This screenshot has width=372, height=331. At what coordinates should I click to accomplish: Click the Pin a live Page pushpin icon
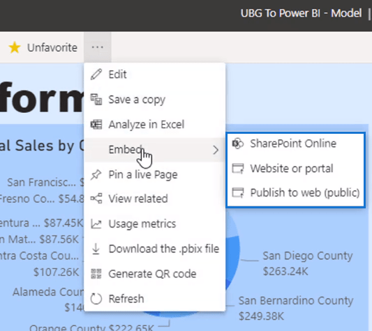coord(96,175)
